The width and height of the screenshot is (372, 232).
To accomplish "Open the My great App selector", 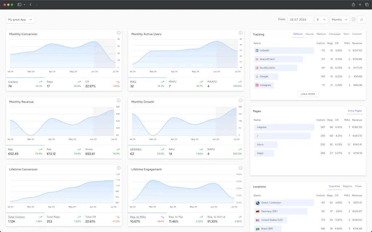I will coord(20,20).
